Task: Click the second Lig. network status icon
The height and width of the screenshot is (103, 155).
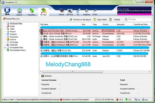Action: tap(143, 100)
